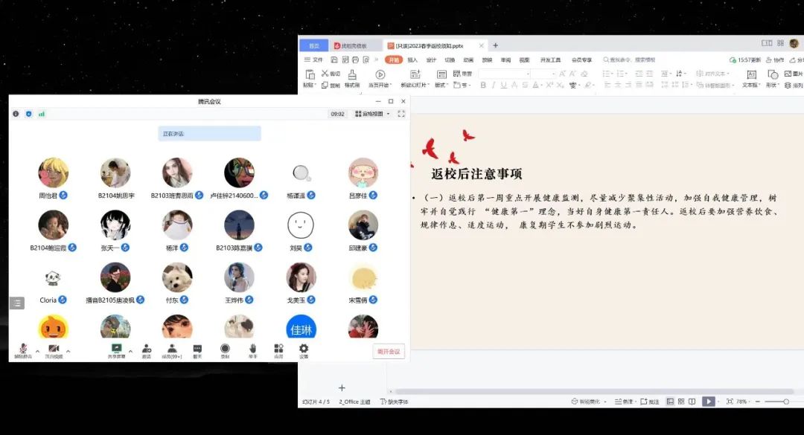This screenshot has height=435, width=804.
Task: Start slideshow from the status bar
Action: pyautogui.click(x=709, y=402)
